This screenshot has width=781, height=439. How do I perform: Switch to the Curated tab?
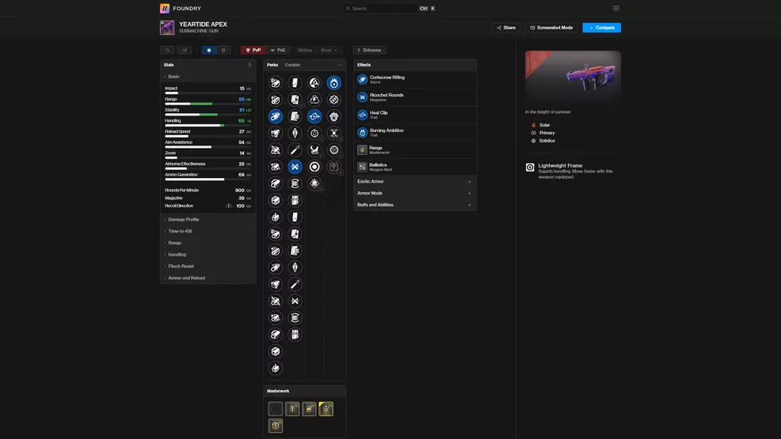(x=292, y=65)
